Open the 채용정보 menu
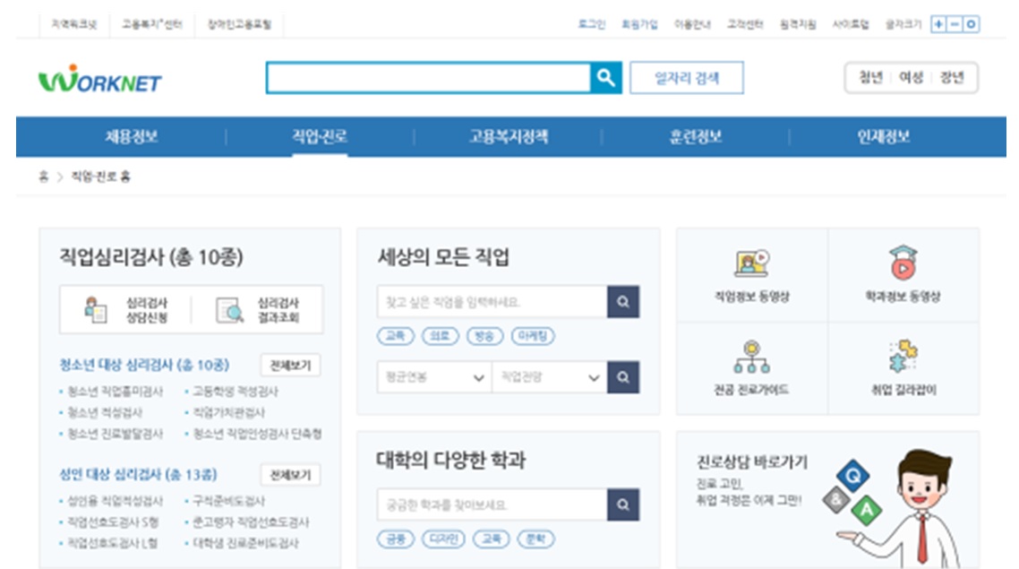The height and width of the screenshot is (569, 1019). coord(132,137)
